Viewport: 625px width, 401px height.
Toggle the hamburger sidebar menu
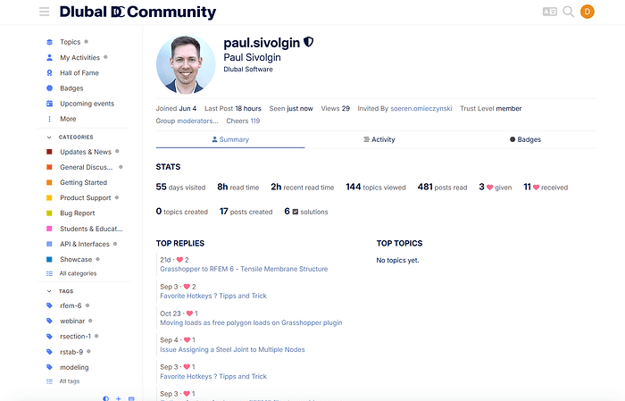pyautogui.click(x=44, y=13)
